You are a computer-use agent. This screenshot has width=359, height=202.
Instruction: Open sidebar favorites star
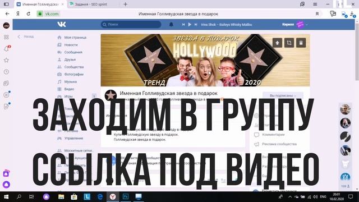click(6, 60)
